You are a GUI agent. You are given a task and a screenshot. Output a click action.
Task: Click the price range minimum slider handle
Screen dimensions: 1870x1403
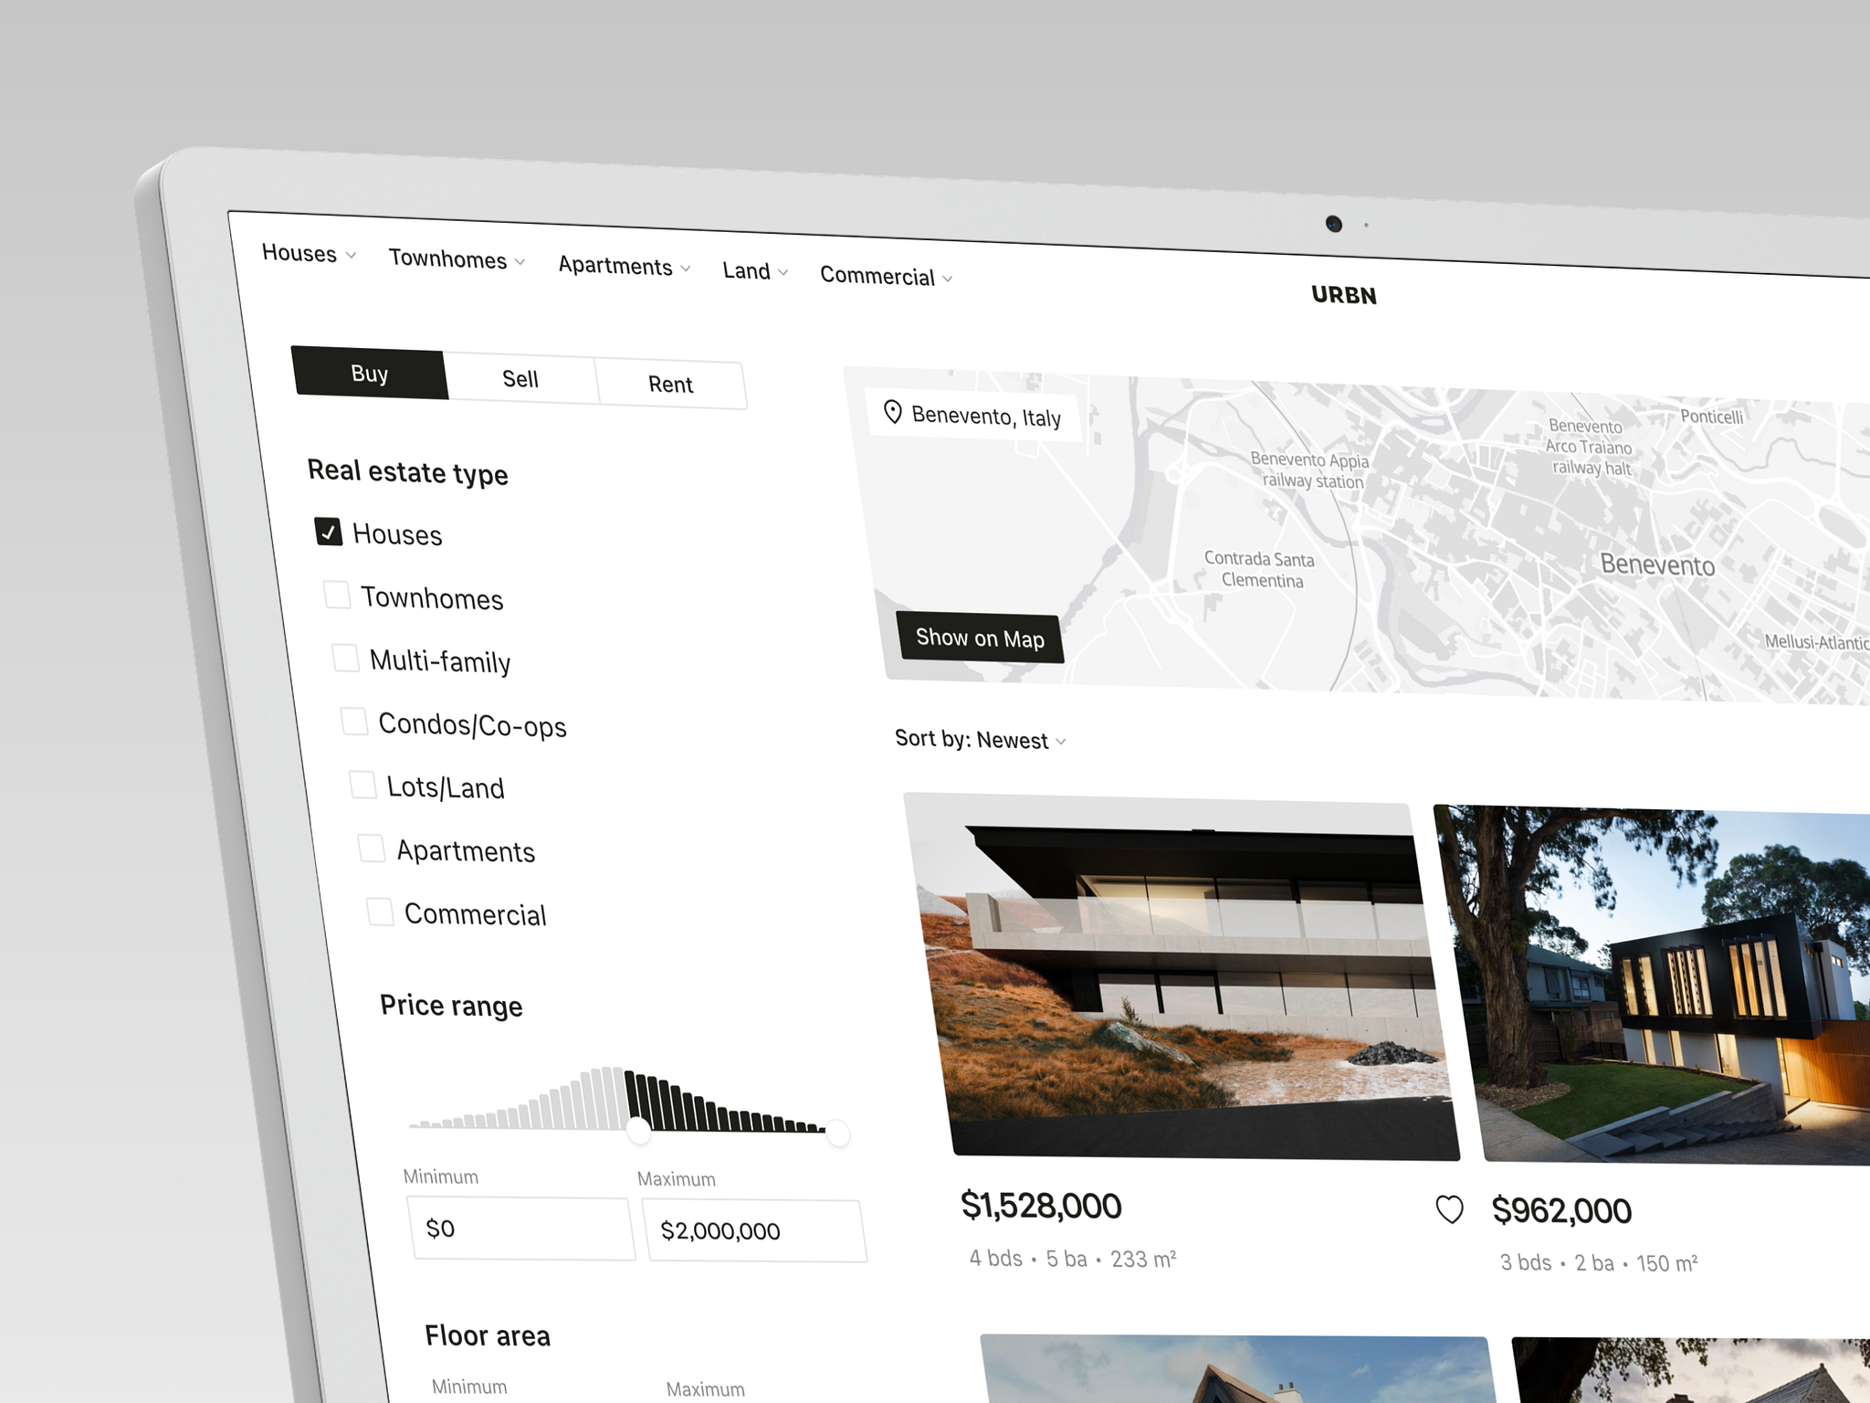tap(639, 1132)
